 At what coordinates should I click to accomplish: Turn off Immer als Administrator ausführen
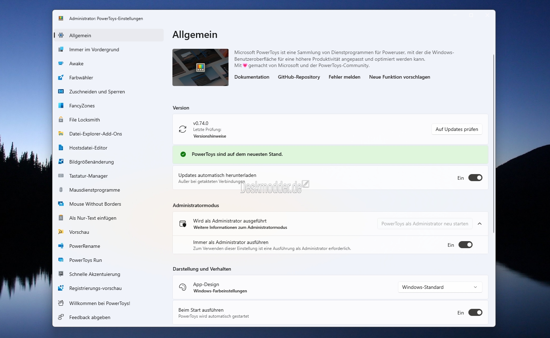coord(465,245)
